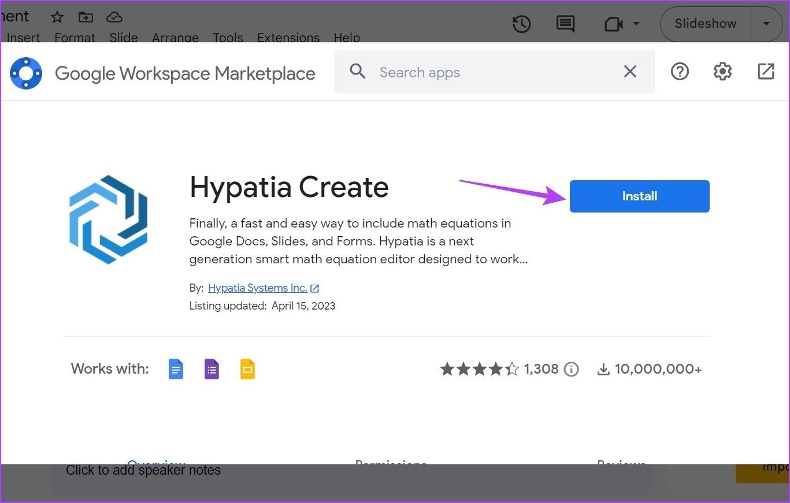Viewport: 790px width, 503px height.
Task: Open Marketplace help question mark icon
Action: pos(680,72)
